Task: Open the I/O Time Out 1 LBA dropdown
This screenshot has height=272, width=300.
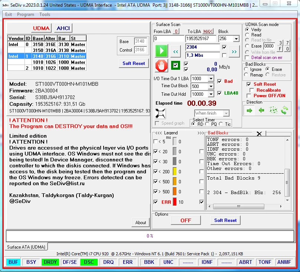Action: pyautogui.click(x=211, y=79)
